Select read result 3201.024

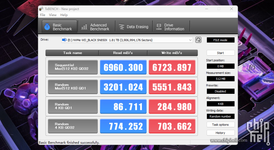click(x=123, y=87)
